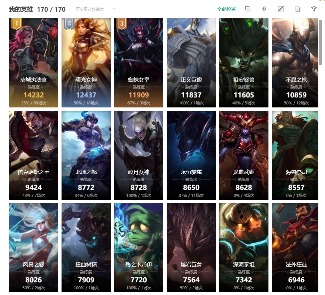The image size is (325, 295).
Task: Filter champions by bottom lane position icon
Action: point(297,9)
